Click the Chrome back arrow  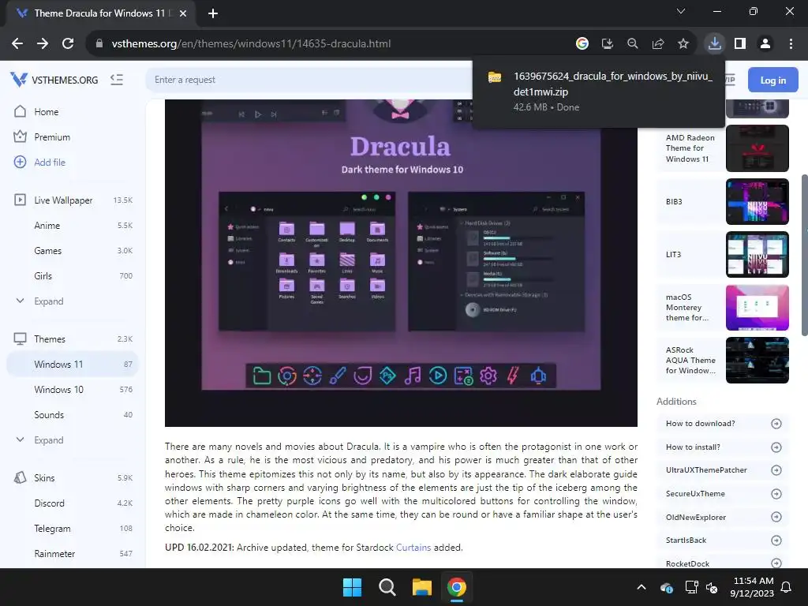[17, 44]
